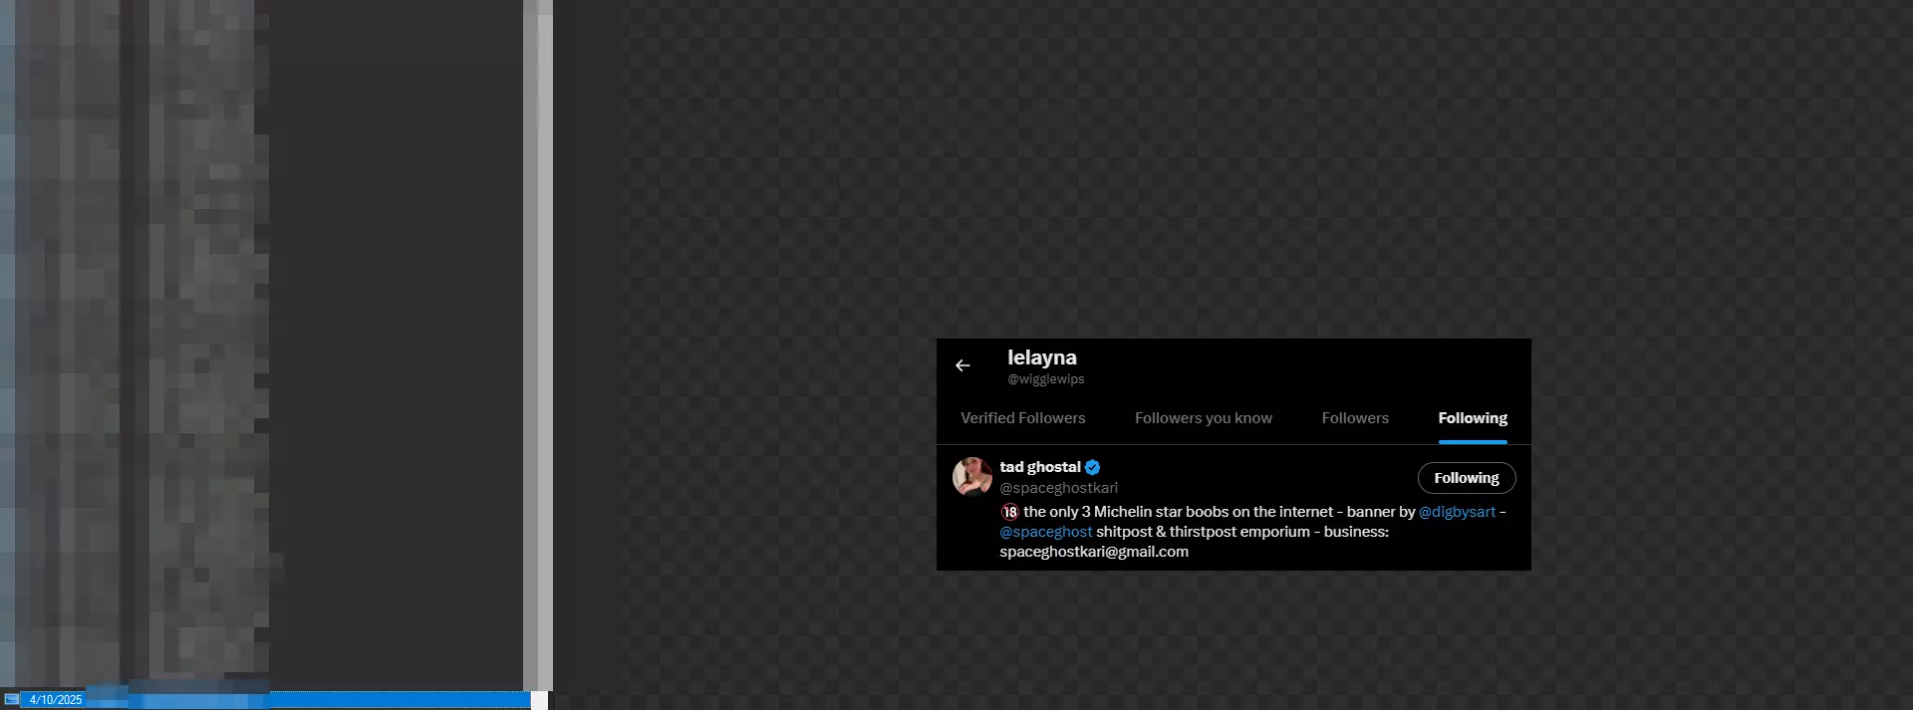This screenshot has width=1913, height=710.
Task: Open tad ghostal's profile picture
Action: point(972,477)
